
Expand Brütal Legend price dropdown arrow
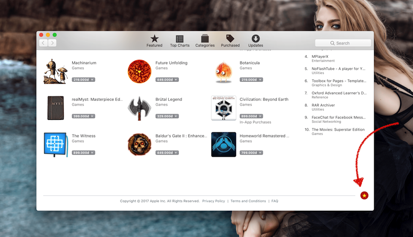(x=176, y=116)
